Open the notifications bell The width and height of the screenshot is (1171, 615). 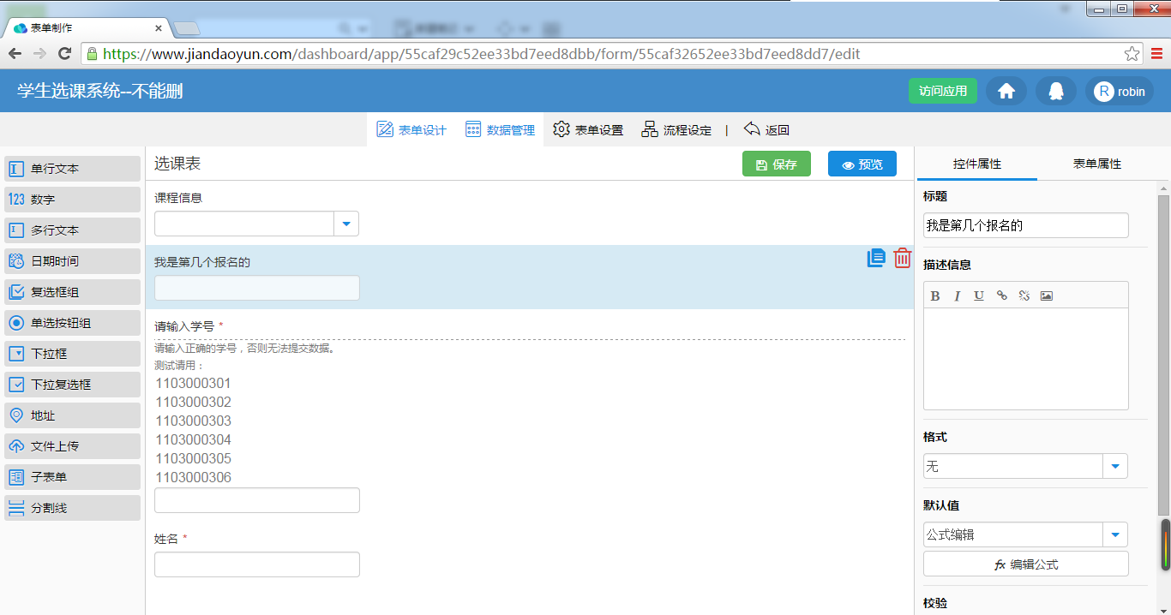pyautogui.click(x=1056, y=91)
